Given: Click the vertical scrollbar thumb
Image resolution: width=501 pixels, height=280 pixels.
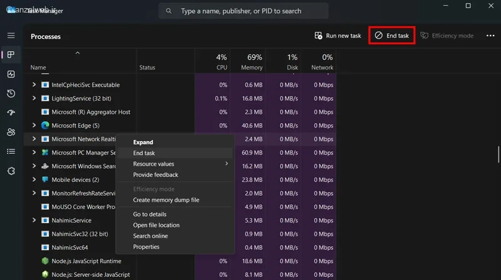Looking at the screenshot, I should 498,154.
